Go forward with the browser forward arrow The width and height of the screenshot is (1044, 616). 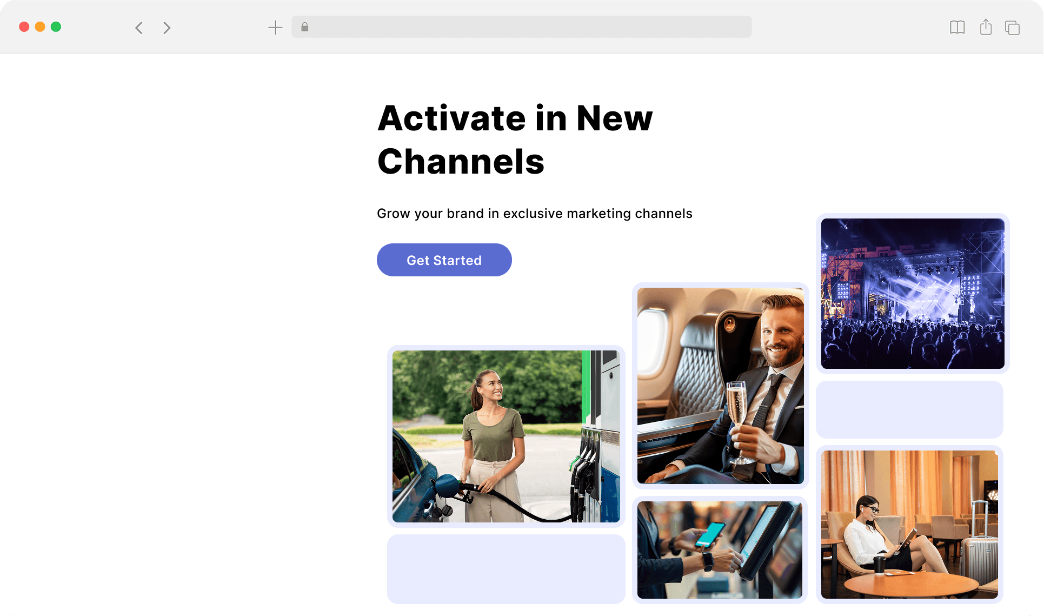click(167, 28)
